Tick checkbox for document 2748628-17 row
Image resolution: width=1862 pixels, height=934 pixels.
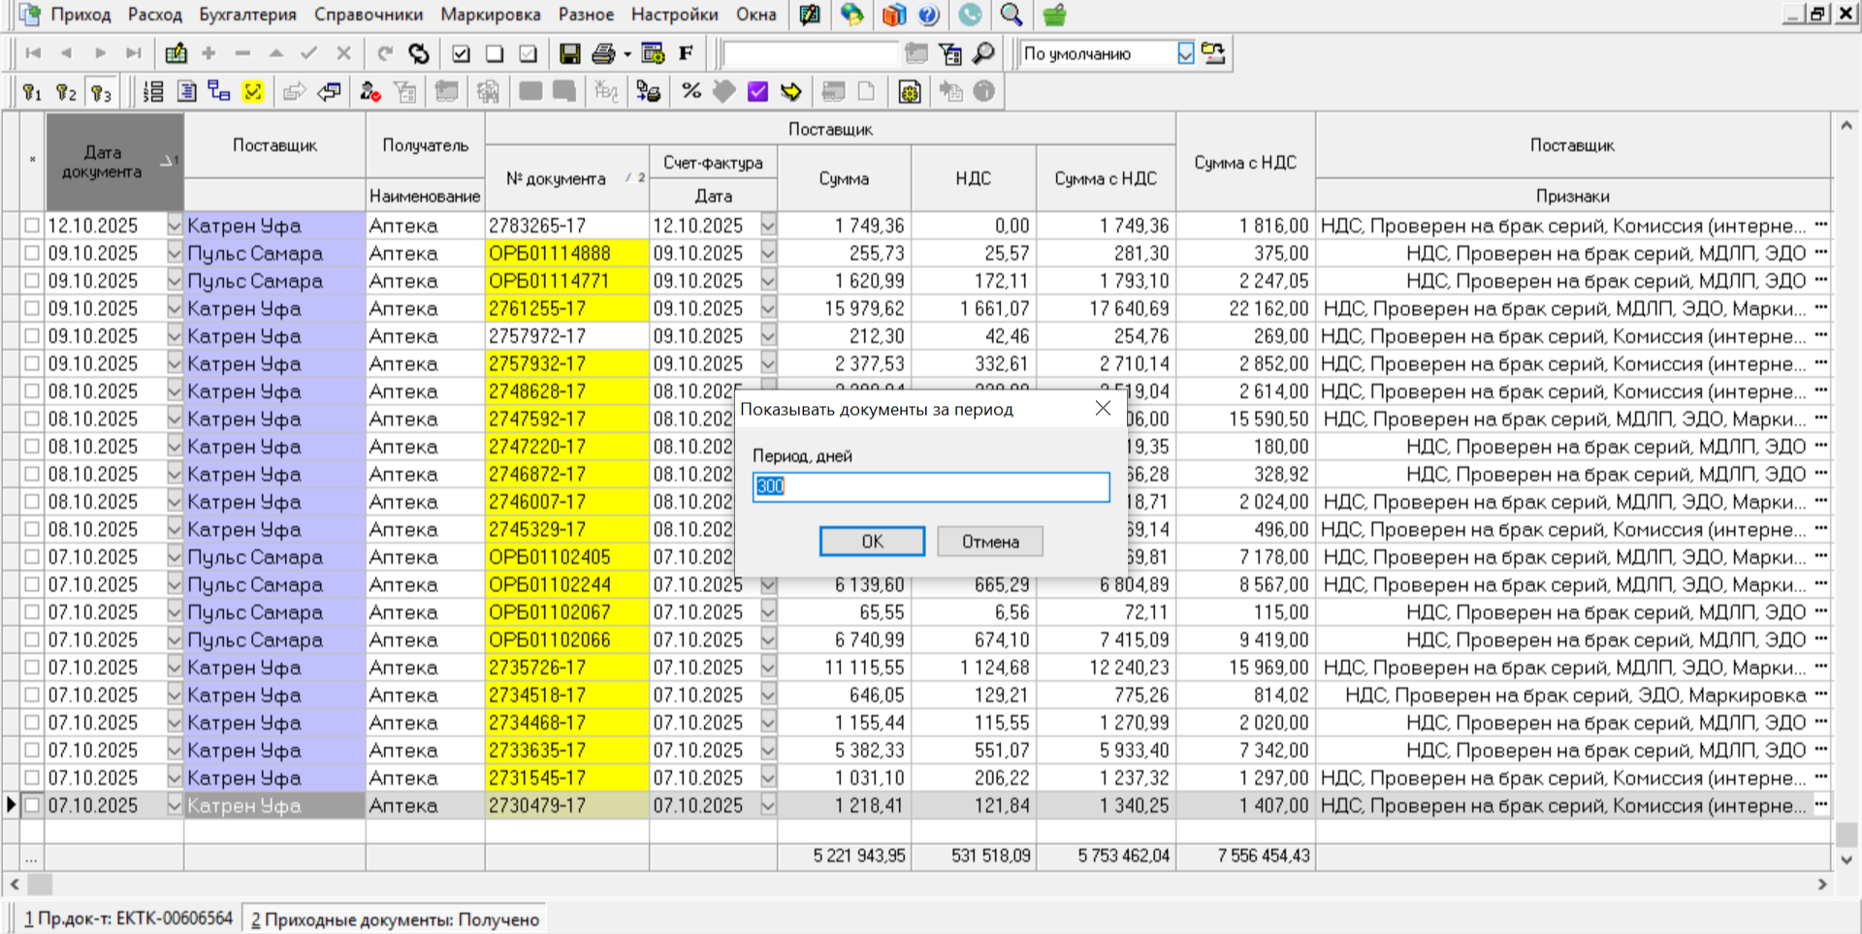[32, 391]
